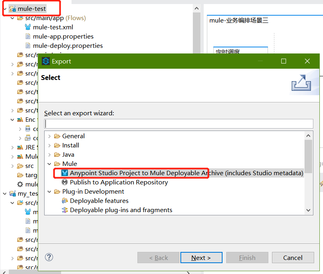Image resolution: width=323 pixels, height=274 pixels.
Task: Click the Export dialog Anypoint icon
Action: [x=46, y=61]
